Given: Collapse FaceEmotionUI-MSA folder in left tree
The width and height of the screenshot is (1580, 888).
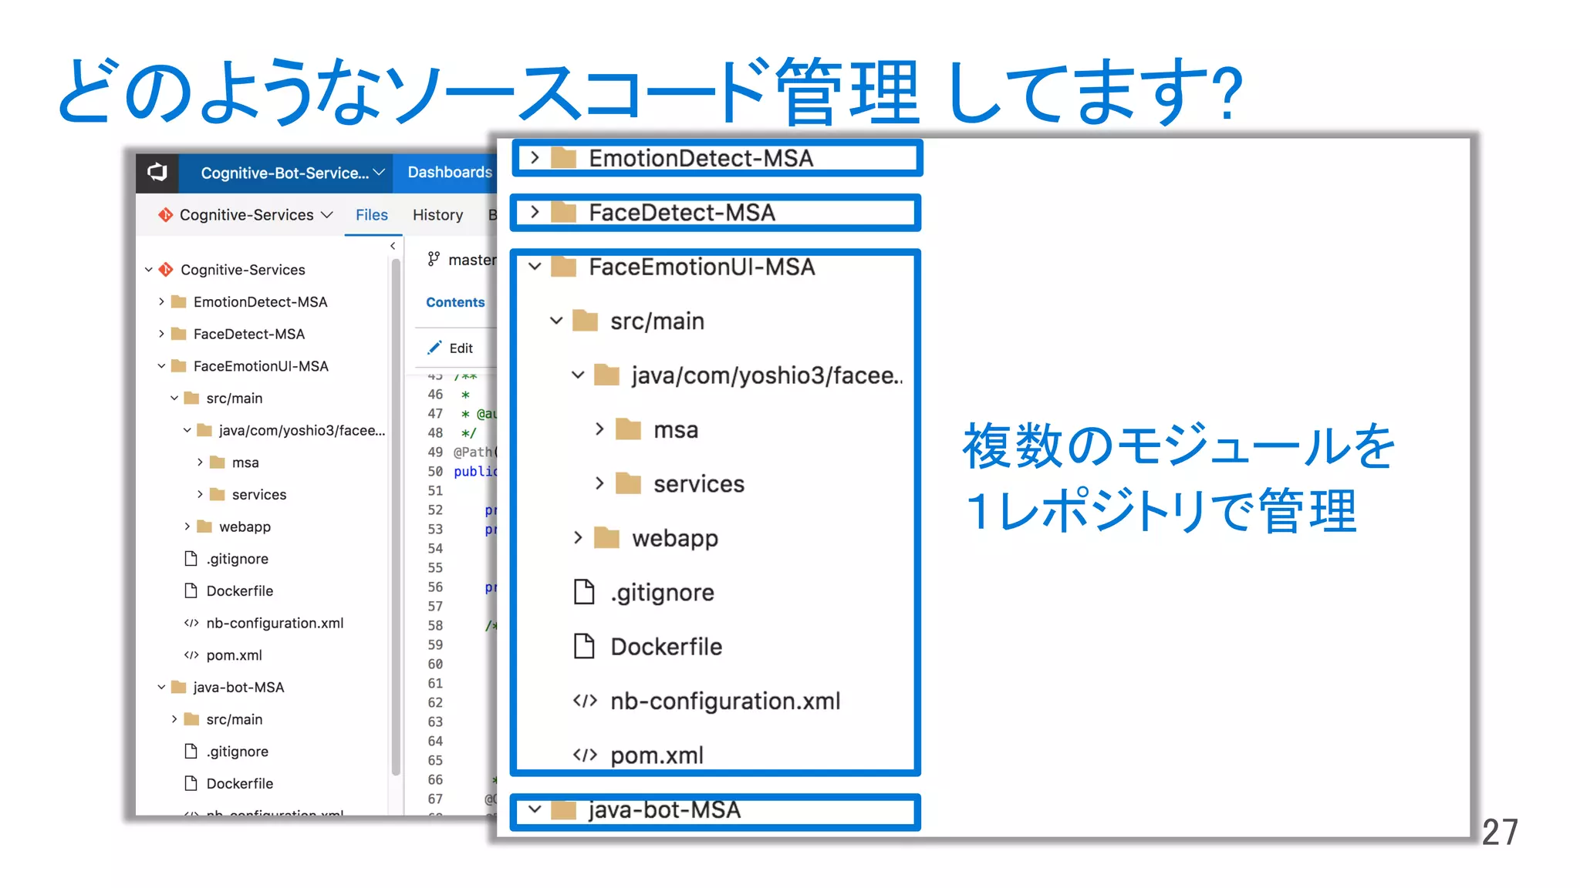Looking at the screenshot, I should point(161,366).
